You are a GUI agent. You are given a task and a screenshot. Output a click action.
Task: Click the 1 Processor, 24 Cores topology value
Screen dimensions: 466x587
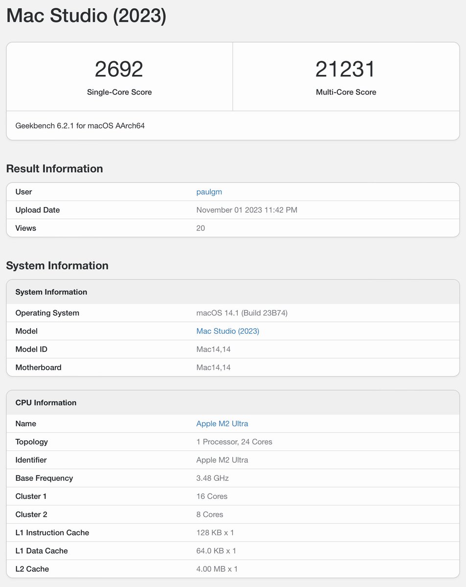(x=234, y=442)
